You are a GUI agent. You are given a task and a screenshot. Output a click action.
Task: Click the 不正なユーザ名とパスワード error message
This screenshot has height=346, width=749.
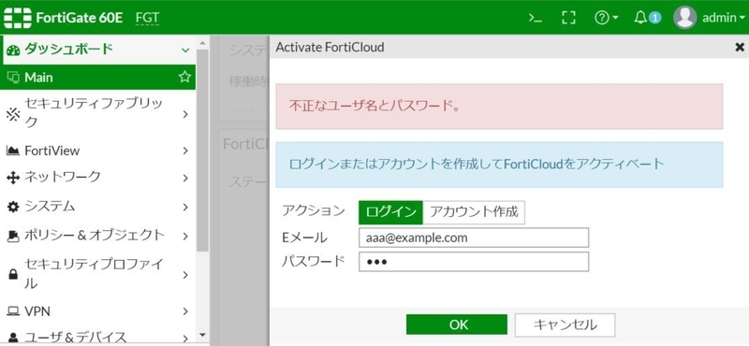pos(499,107)
